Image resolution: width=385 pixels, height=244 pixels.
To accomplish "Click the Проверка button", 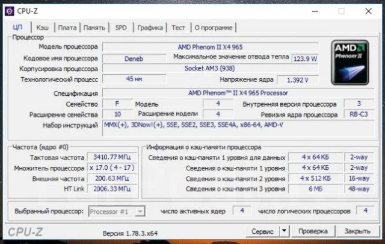I will [313, 231].
